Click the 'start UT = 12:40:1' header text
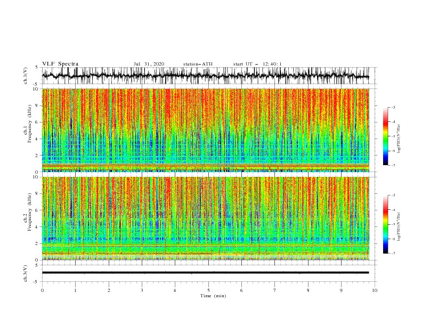The height and width of the screenshot is (326, 422). click(x=257, y=64)
